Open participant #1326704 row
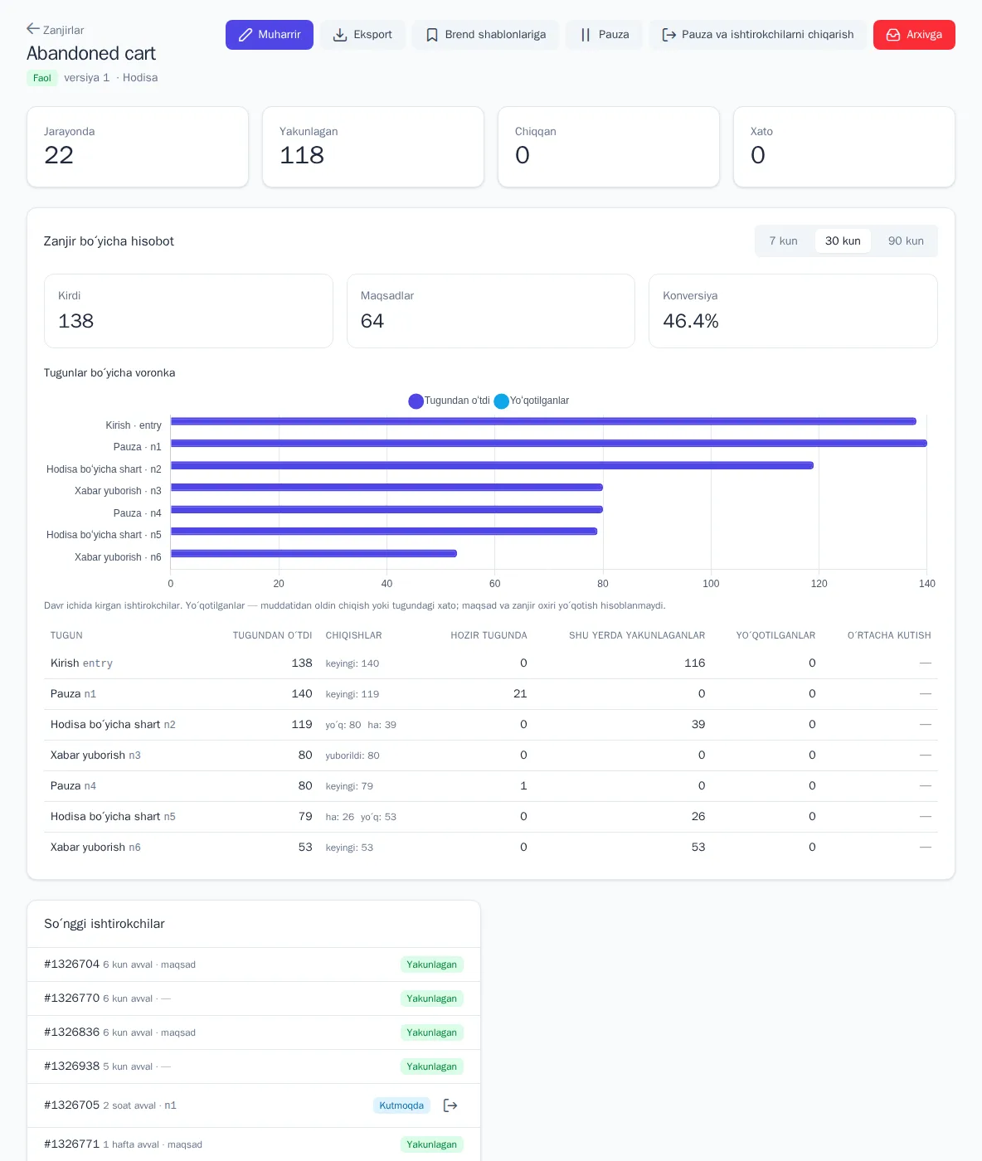Image resolution: width=982 pixels, height=1161 pixels. (254, 964)
